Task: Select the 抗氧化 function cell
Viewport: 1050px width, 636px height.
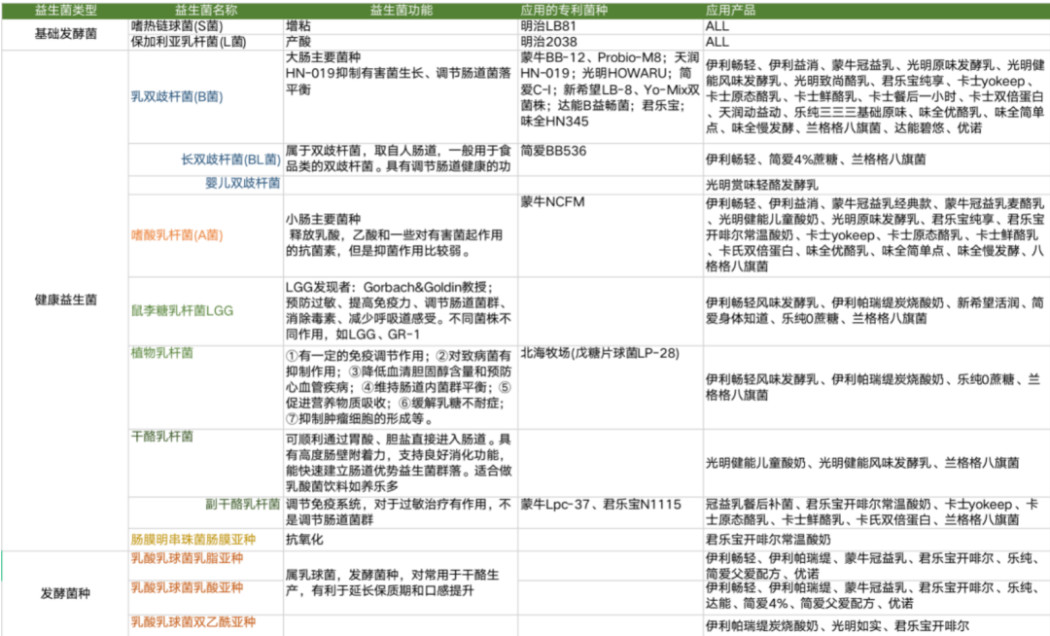Action: coord(401,540)
